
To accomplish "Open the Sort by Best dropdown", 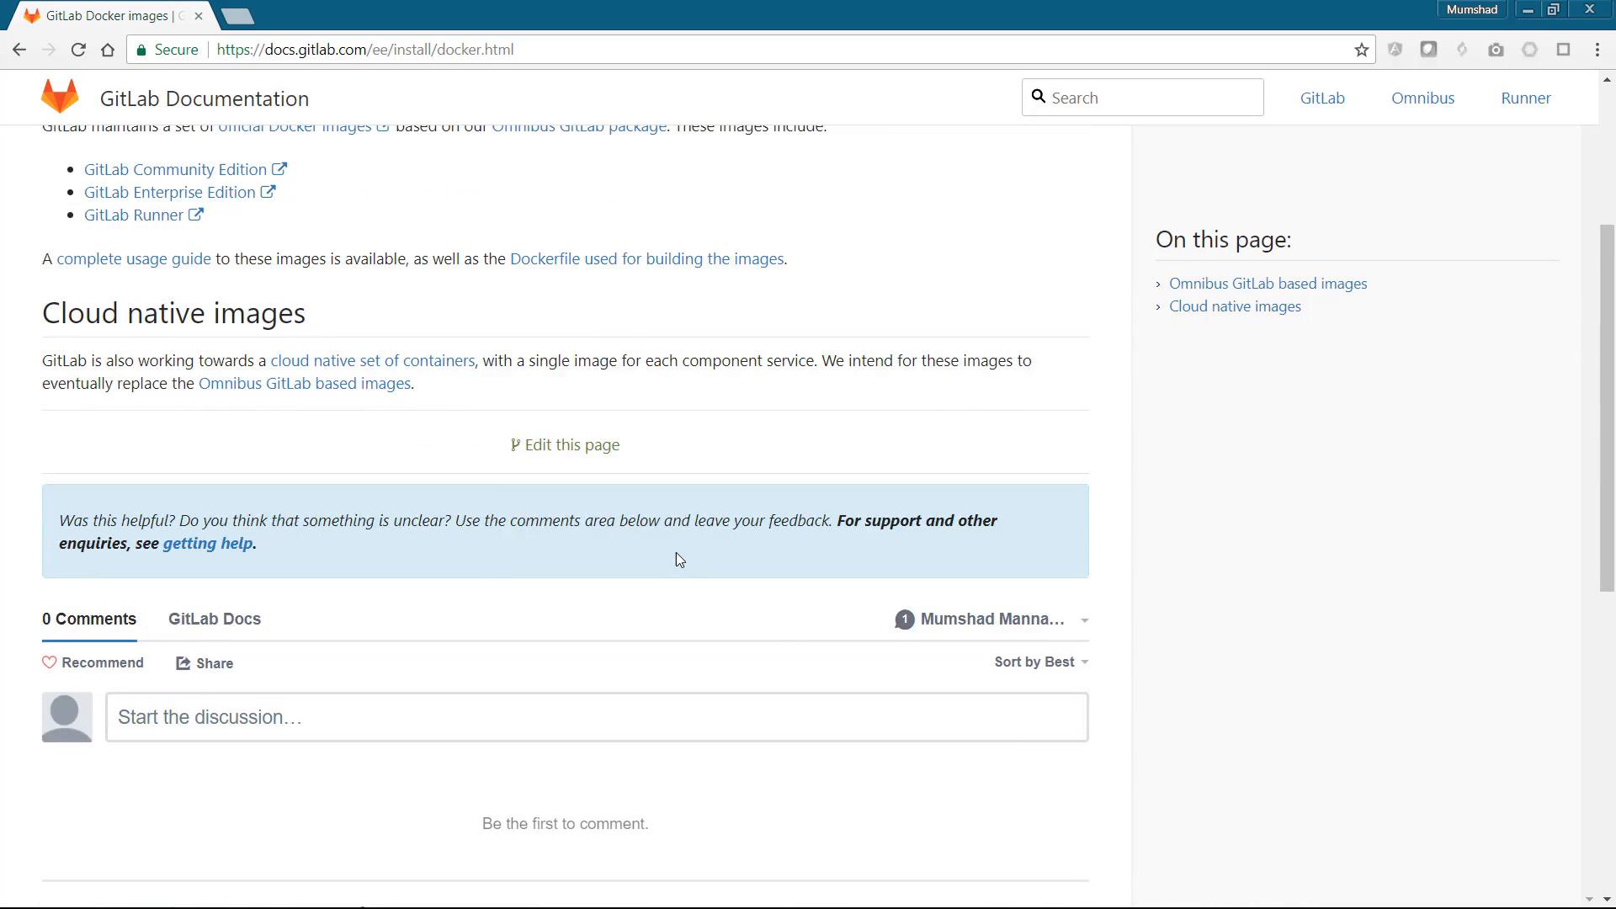I will pyautogui.click(x=1041, y=662).
